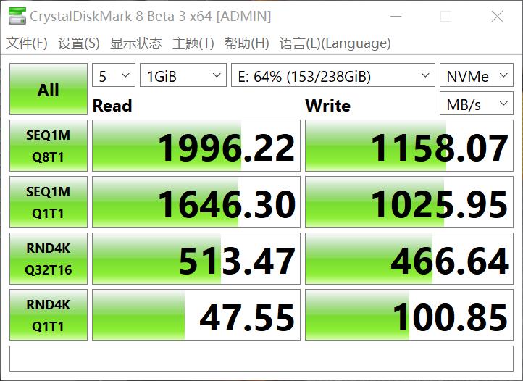The image size is (523, 381).
Task: Start the SEQ1M Q8T1 test
Action: 49,146
